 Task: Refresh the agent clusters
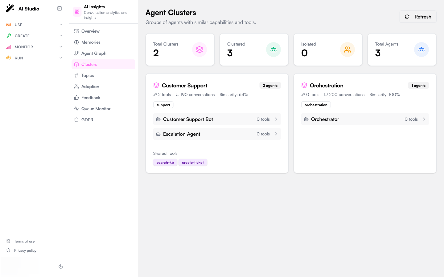[418, 17]
